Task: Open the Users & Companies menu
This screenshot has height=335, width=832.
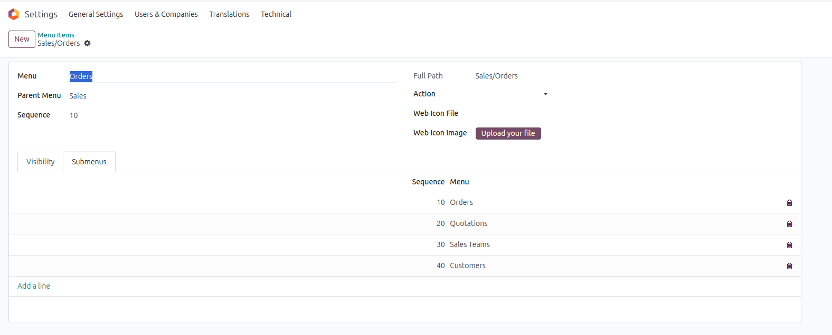Action: click(x=166, y=14)
